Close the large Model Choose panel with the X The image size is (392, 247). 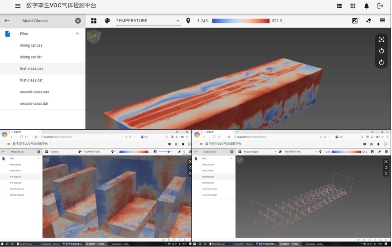(78, 21)
